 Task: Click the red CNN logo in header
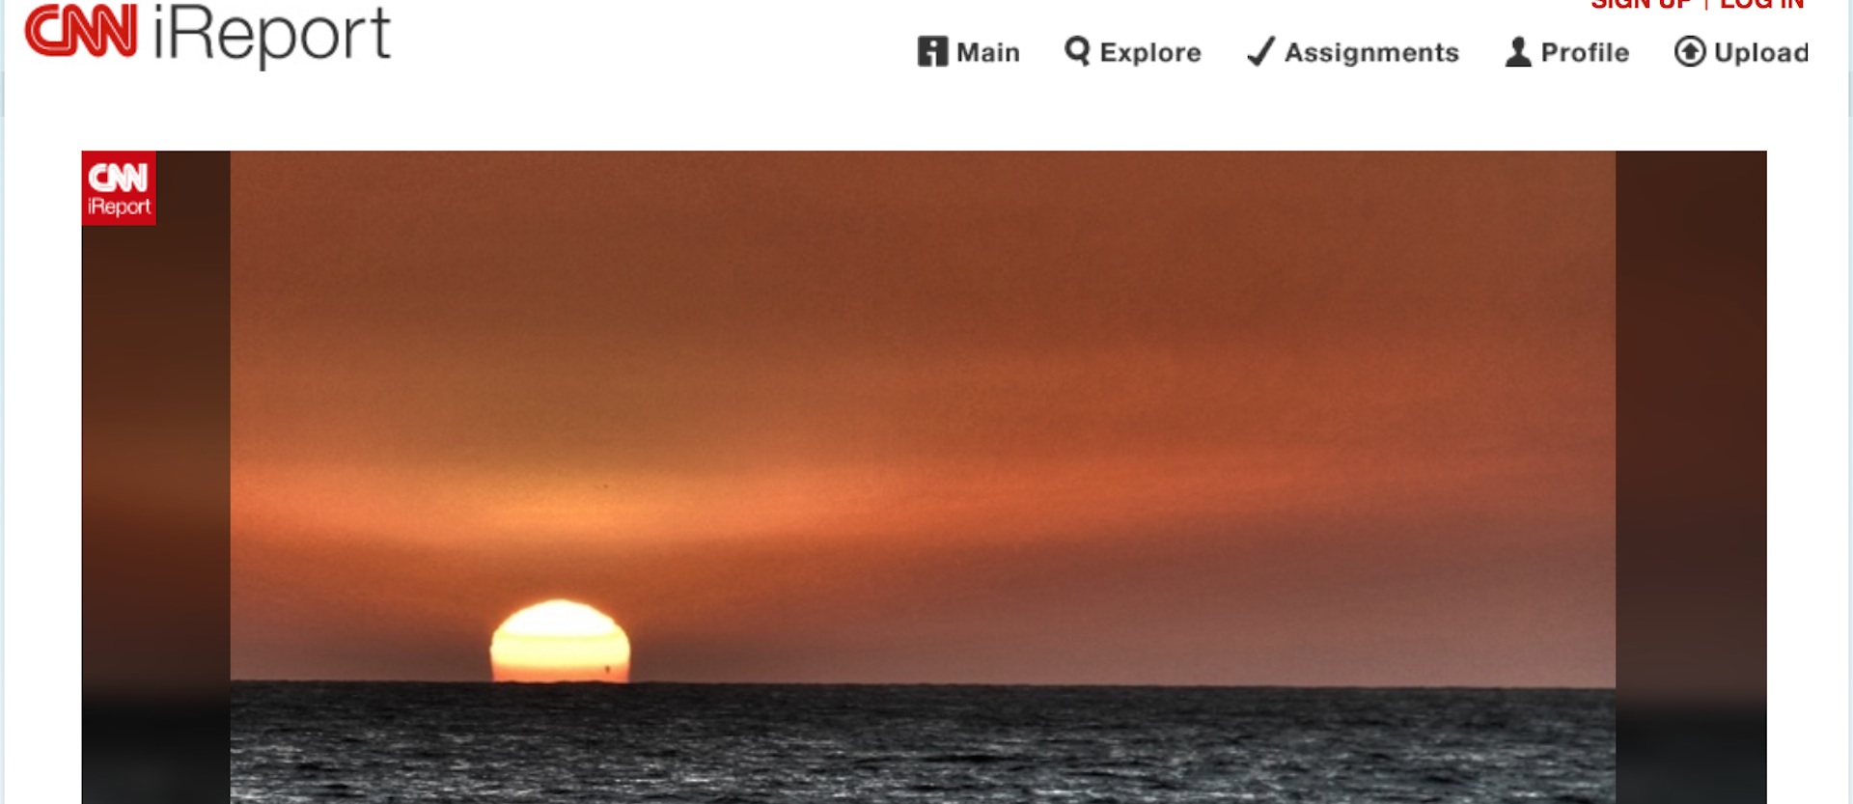(81, 30)
